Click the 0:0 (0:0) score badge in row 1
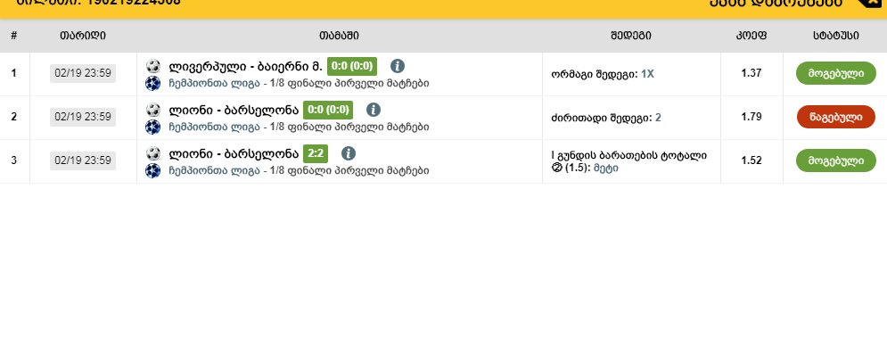Screen dimensions: 887x362 point(352,66)
